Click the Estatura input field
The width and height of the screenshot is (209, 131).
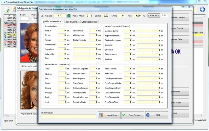tap(106, 16)
